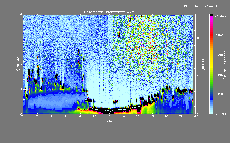Click the green section of the colorbar
This screenshot has height=143, width=230.
[x=211, y=79]
